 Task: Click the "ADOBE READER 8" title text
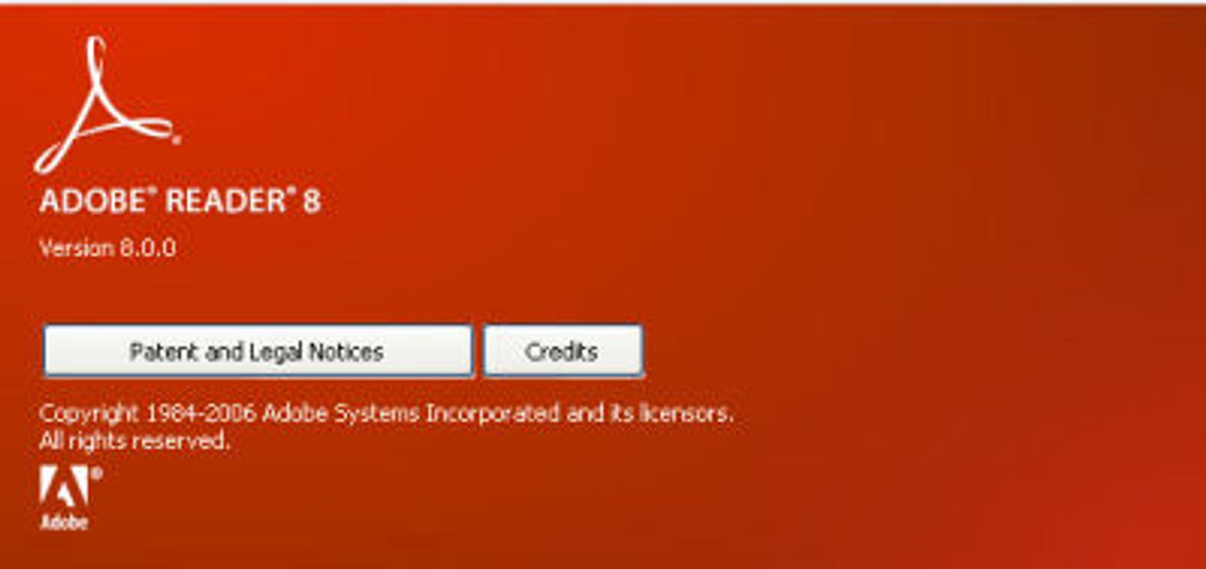[180, 201]
